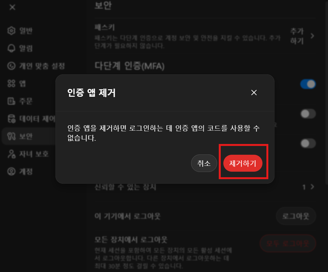The image size is (328, 272).
Task: Open the 알림 bell icon
Action: [x=11, y=48]
